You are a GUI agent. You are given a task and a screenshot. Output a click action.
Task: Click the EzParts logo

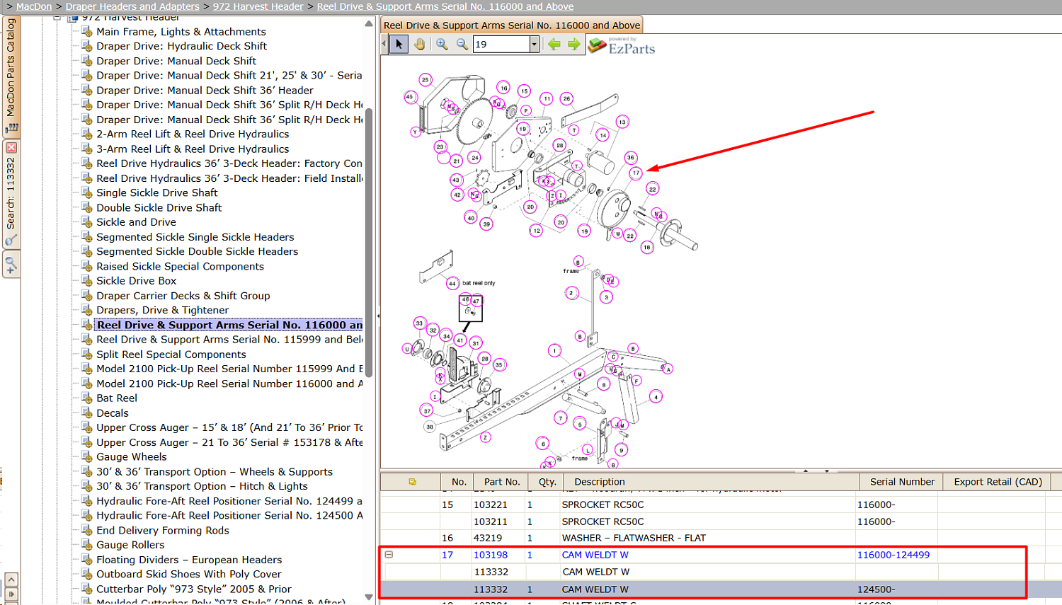click(622, 45)
